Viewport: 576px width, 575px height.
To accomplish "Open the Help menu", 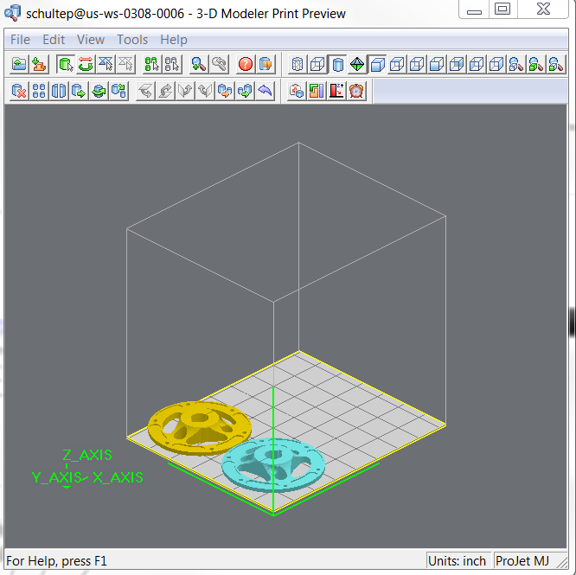I will (x=174, y=40).
